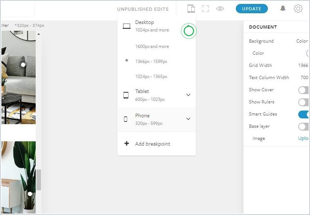The height and width of the screenshot is (215, 310).
Task: Toggle the Show Rulers switch
Action: point(304,102)
